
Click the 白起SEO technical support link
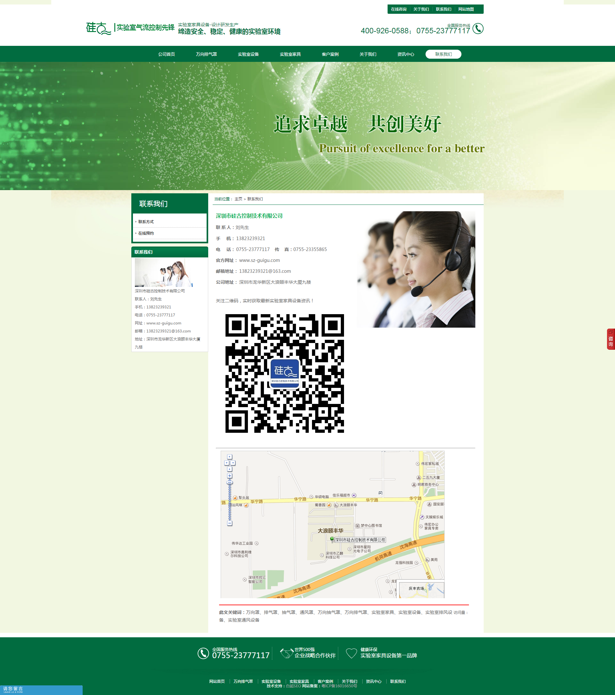click(294, 686)
